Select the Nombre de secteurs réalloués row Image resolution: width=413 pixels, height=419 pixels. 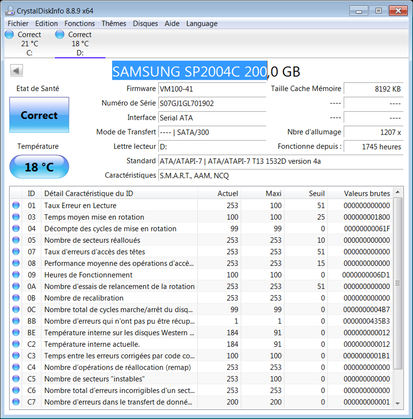coord(202,240)
